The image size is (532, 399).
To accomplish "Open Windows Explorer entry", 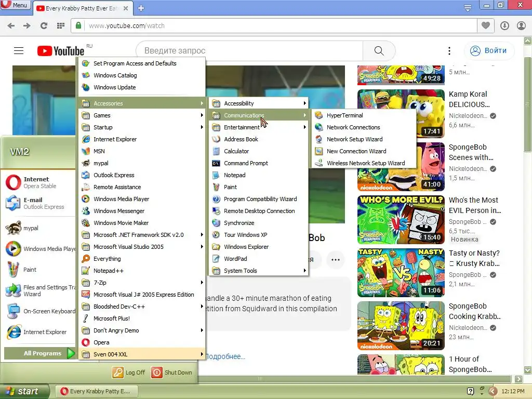I will [259, 247].
